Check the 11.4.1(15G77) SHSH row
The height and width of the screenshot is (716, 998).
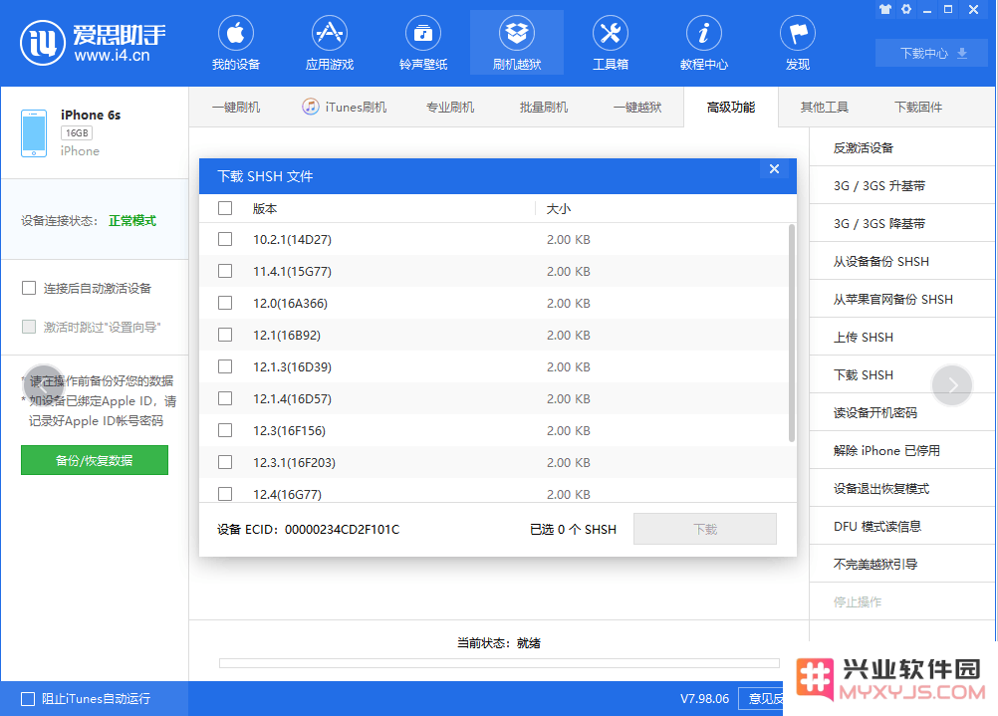(x=225, y=271)
